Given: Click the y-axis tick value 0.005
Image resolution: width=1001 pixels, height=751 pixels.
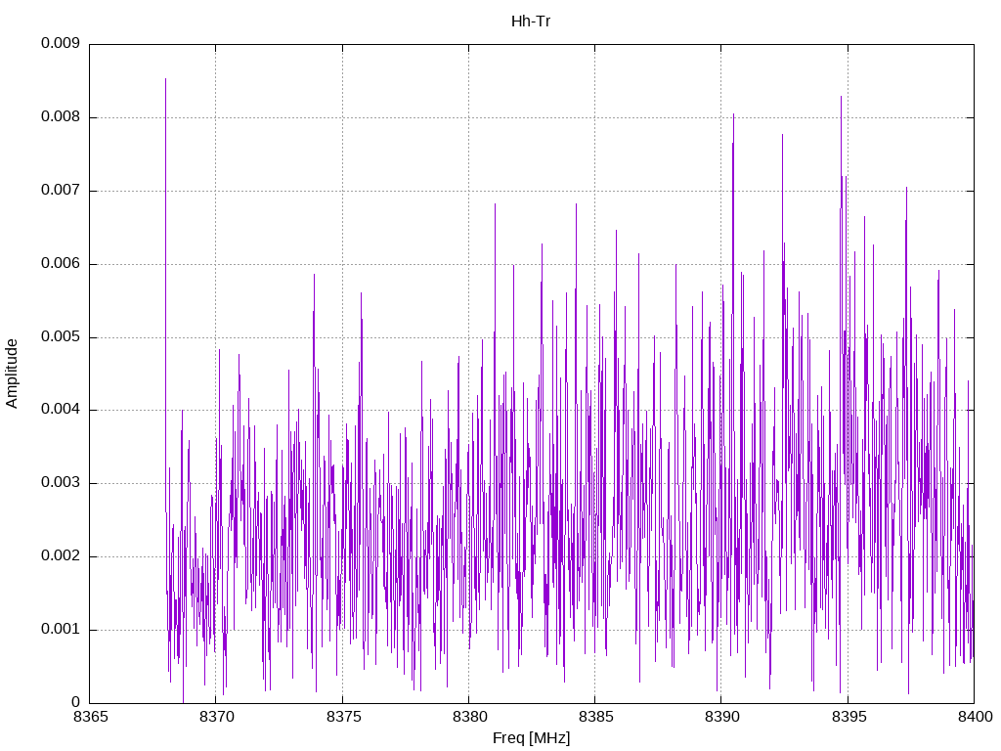Looking at the screenshot, I should (60, 336).
